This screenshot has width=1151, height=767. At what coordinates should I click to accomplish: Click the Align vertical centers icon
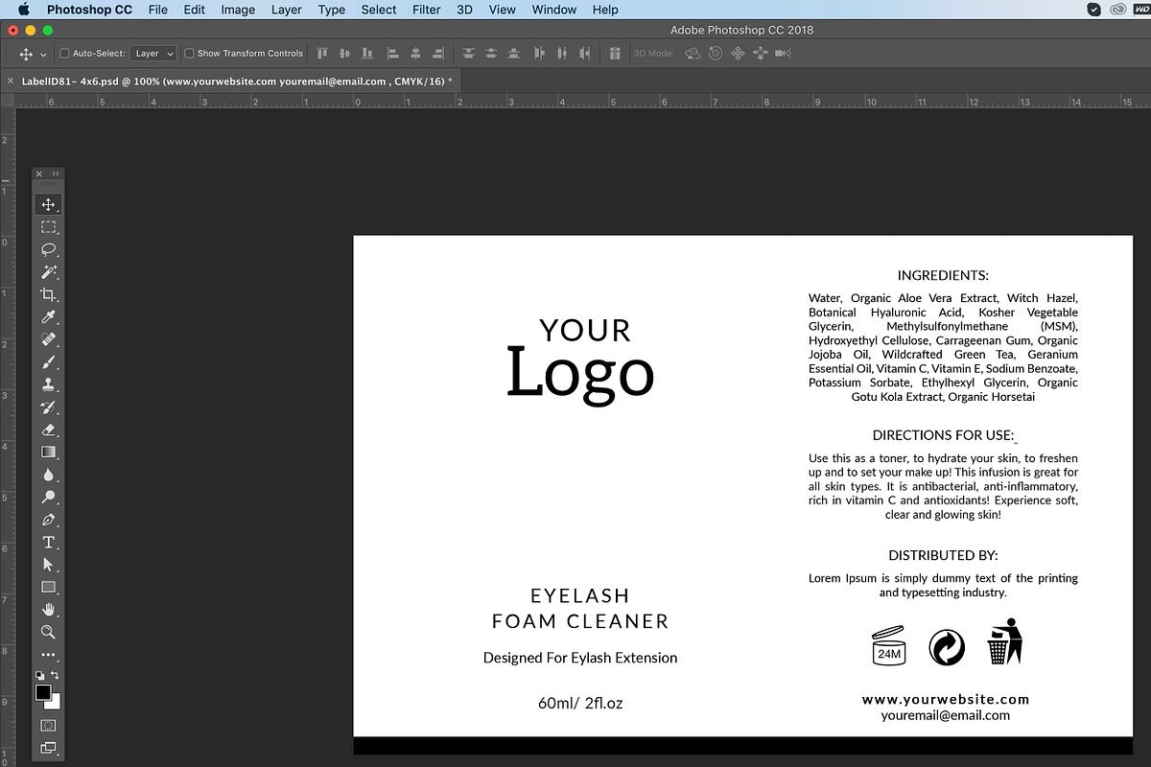point(344,54)
